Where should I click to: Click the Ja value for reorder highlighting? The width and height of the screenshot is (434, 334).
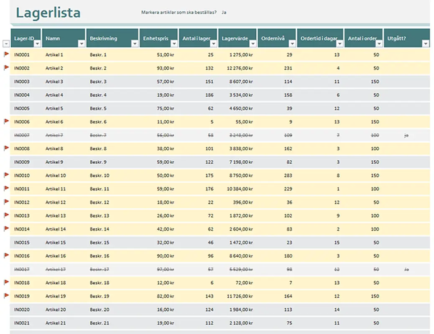[x=224, y=13]
